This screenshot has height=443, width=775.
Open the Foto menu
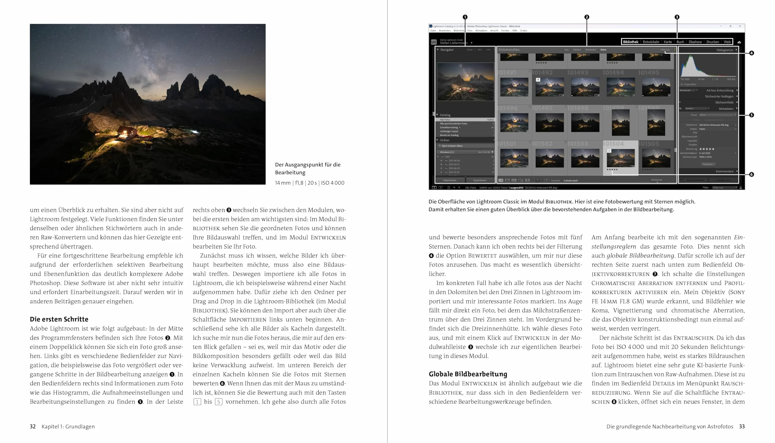(x=470, y=31)
